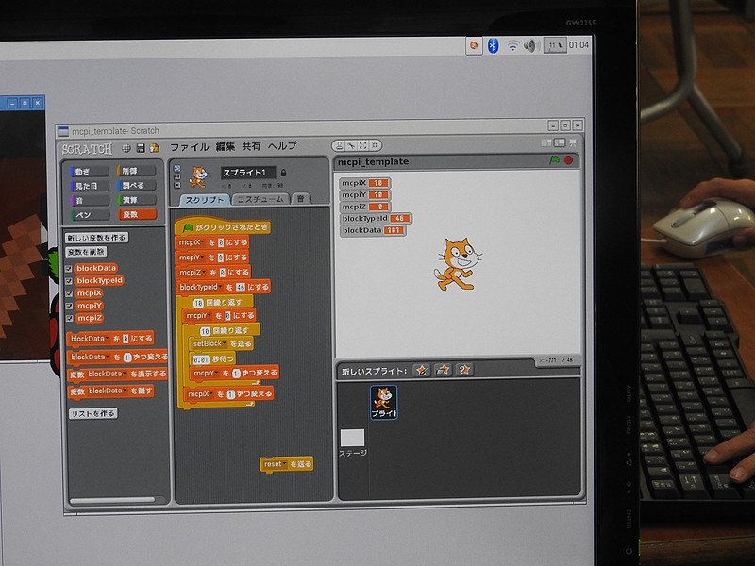The height and width of the screenshot is (566, 755).
Task: Select the scissors delete tool
Action: coord(351,143)
